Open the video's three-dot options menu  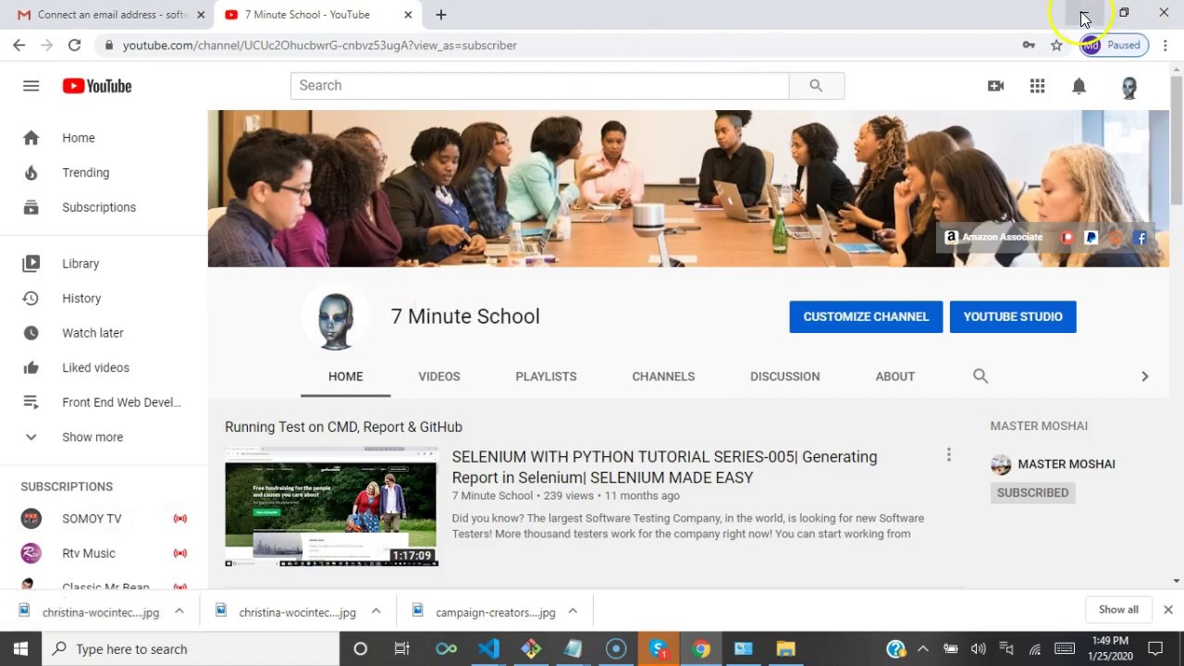948,455
